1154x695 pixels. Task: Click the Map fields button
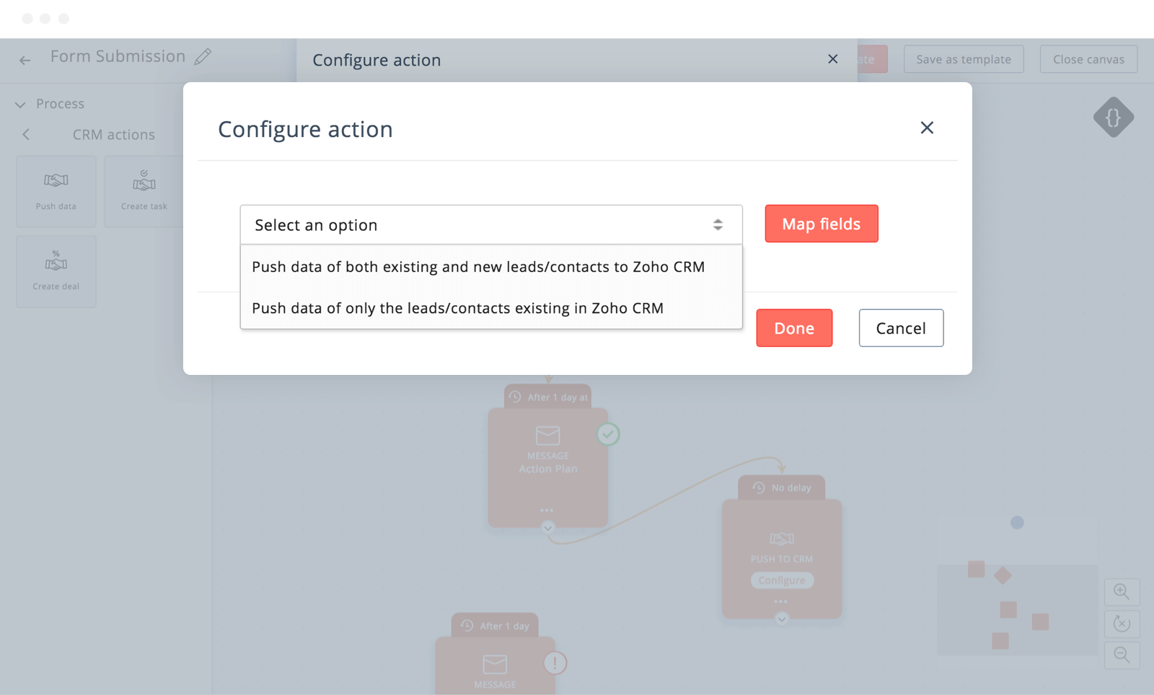(821, 224)
